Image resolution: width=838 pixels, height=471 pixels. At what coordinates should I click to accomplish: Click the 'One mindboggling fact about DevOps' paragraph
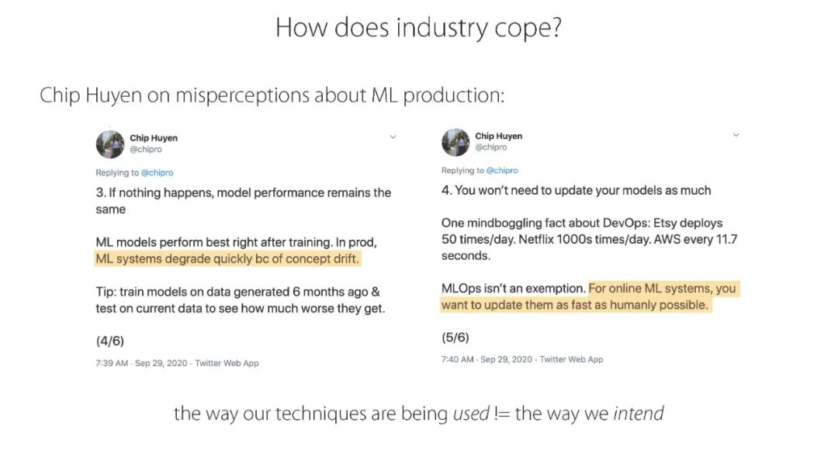(x=589, y=239)
